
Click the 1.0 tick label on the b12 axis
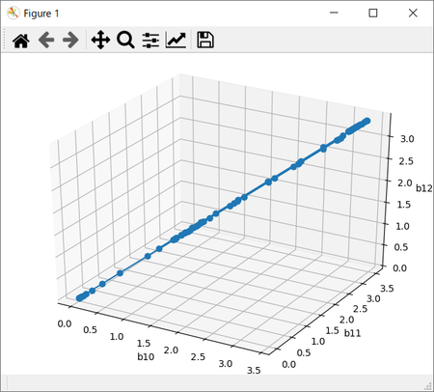pos(402,226)
